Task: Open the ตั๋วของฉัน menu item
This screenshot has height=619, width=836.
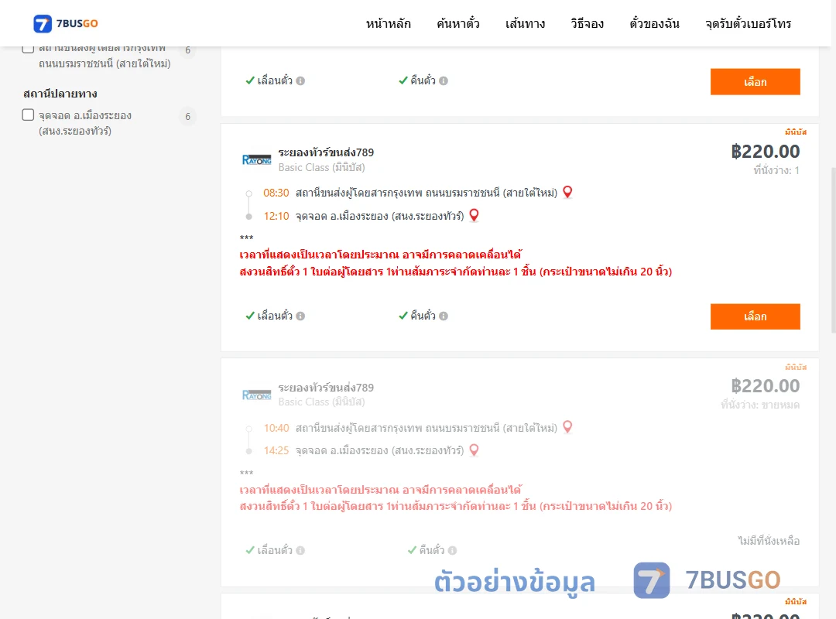Action: [x=654, y=23]
